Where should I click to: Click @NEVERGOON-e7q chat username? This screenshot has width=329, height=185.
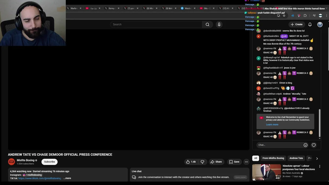point(273,108)
